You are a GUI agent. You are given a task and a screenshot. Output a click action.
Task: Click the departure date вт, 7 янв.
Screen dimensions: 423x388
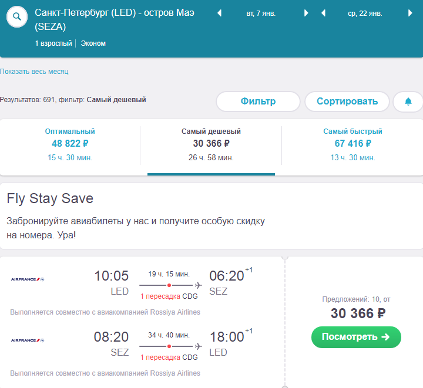point(261,14)
